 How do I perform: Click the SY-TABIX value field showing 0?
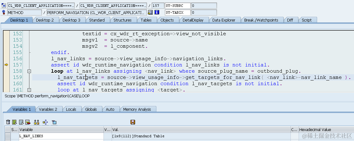coord(204,12)
